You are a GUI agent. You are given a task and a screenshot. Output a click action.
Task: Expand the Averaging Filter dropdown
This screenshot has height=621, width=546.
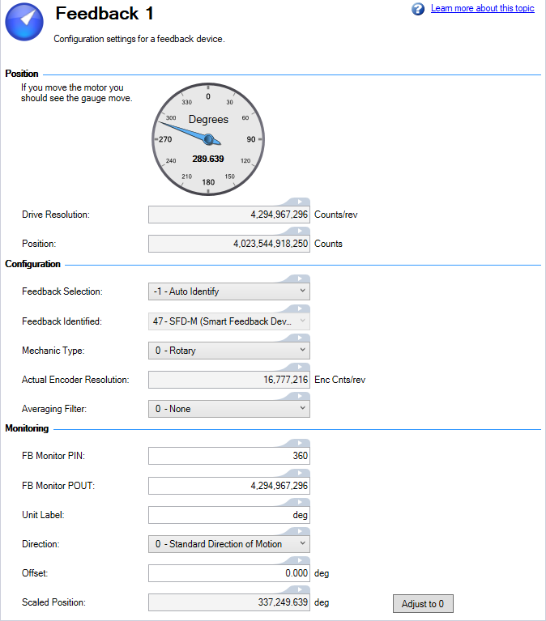pos(229,409)
